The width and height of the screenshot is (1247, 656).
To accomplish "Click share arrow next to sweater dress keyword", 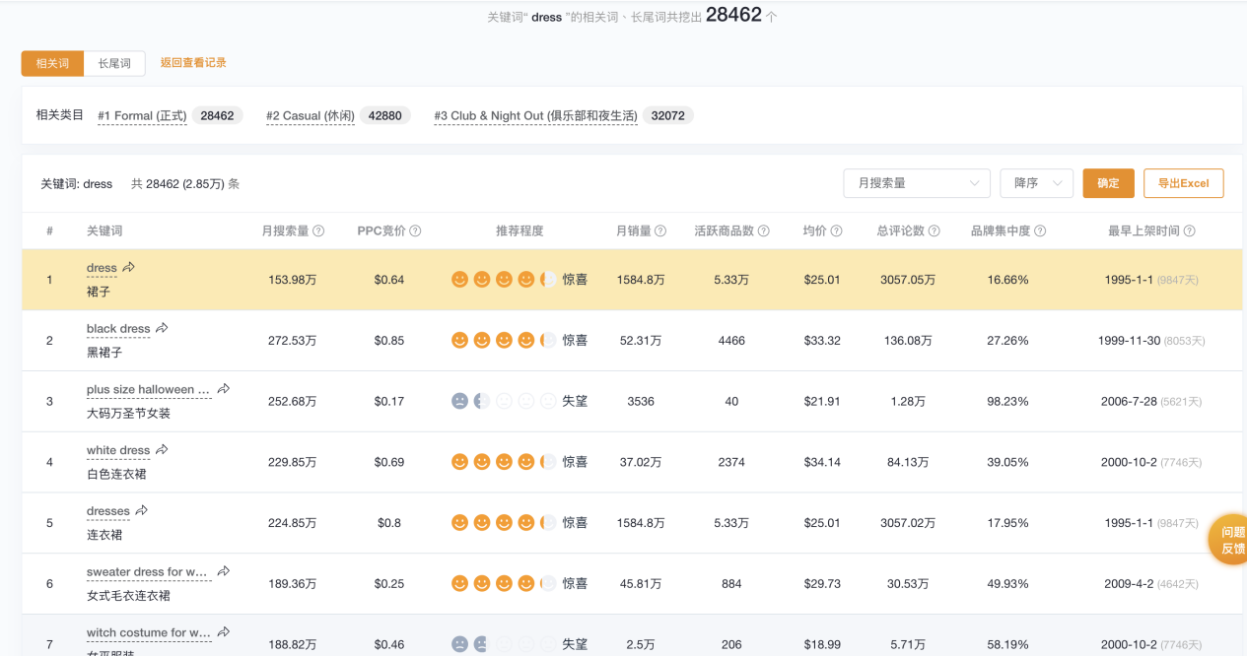I will tap(224, 571).
